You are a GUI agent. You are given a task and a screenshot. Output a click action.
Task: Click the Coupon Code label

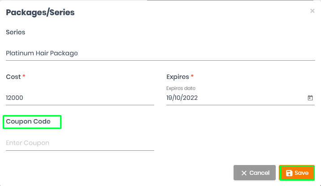tap(28, 122)
